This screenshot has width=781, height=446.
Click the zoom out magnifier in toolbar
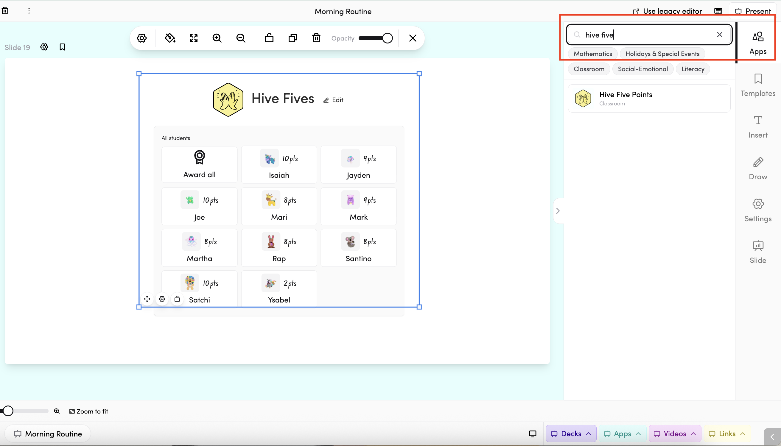coord(241,38)
